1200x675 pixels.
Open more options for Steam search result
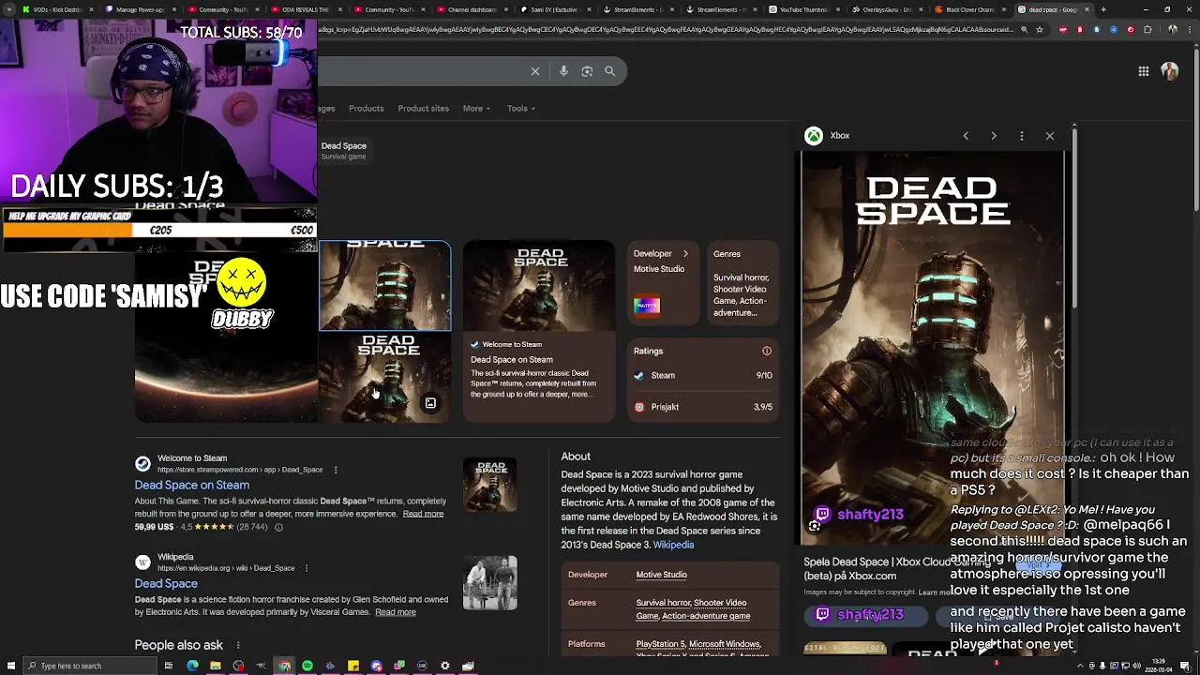(x=336, y=470)
